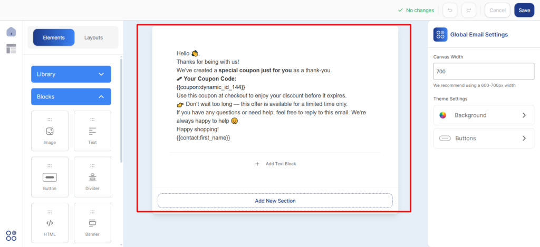540x247 pixels.
Task: Click the undo arrow button
Action: 450,10
